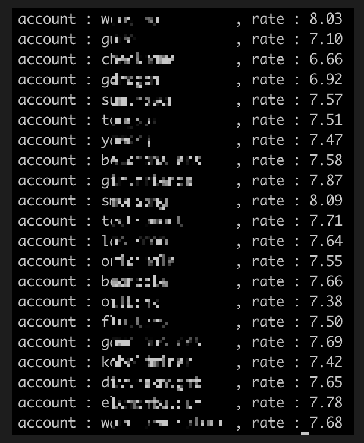
Task: Click the terminal cursor before 7.68
Action: point(305,432)
